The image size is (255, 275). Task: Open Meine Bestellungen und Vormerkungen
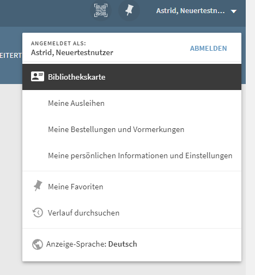click(x=132, y=129)
